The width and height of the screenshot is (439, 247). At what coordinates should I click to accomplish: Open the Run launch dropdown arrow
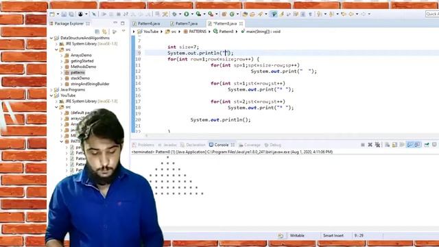[x=192, y=14]
